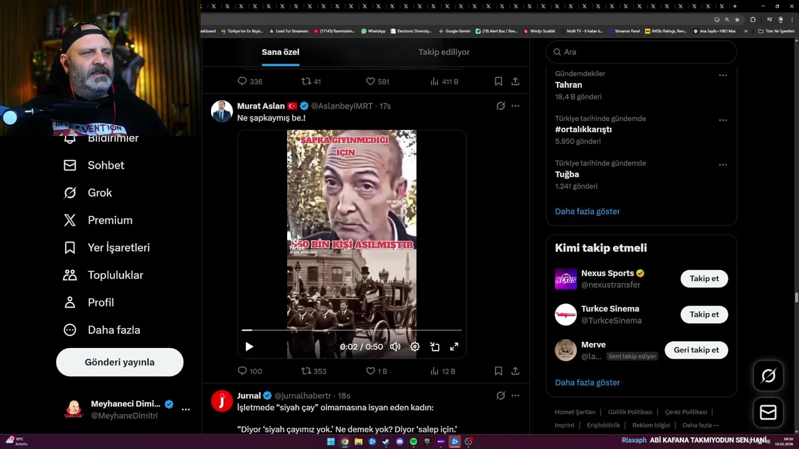Open Topluluklar communities
The height and width of the screenshot is (449, 799).
click(104, 275)
